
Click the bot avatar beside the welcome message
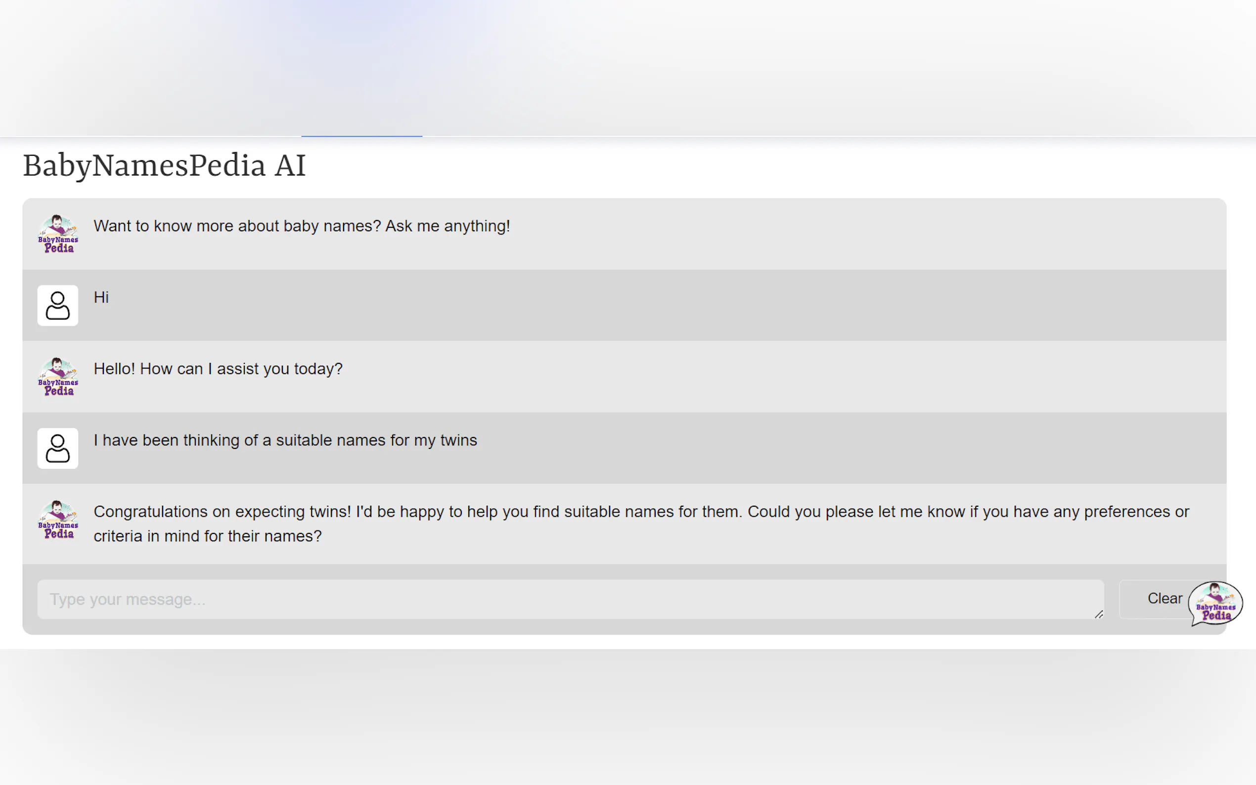[x=58, y=234]
